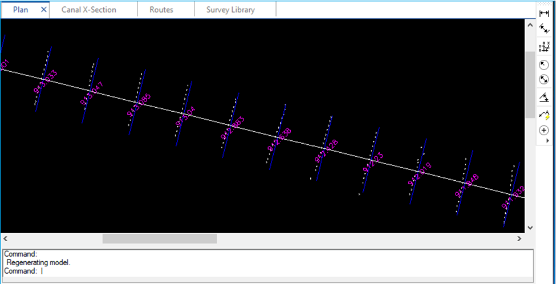Click the quick leader annotation icon
Image resolution: width=556 pixels, height=284 pixels.
[x=543, y=115]
